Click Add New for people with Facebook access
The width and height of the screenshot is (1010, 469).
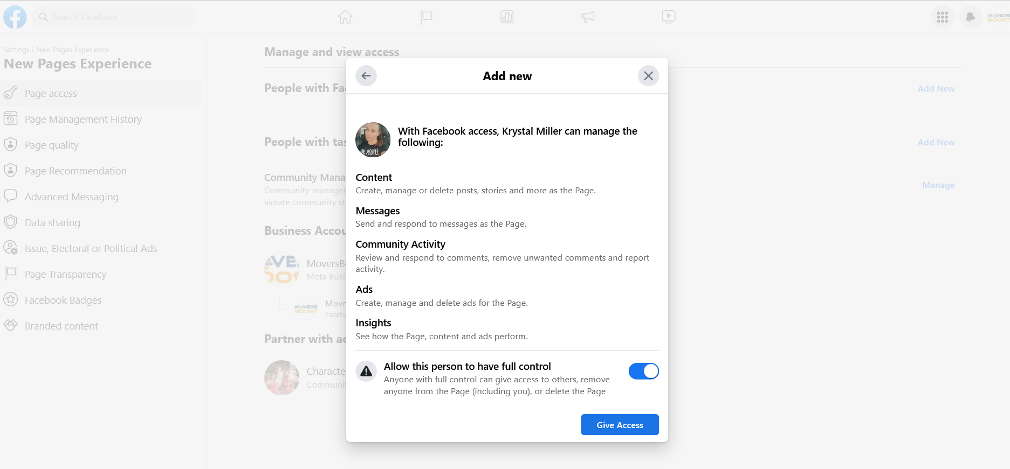[936, 89]
